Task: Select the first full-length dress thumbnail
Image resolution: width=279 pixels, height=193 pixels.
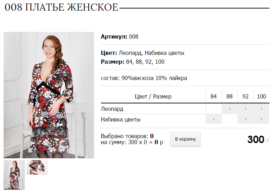Action: coord(14,175)
